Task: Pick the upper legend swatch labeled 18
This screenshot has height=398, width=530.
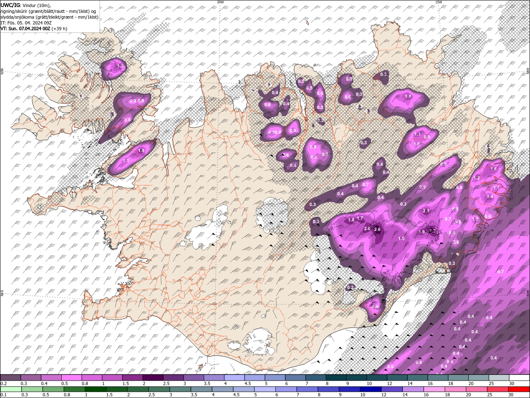Action: [459, 378]
